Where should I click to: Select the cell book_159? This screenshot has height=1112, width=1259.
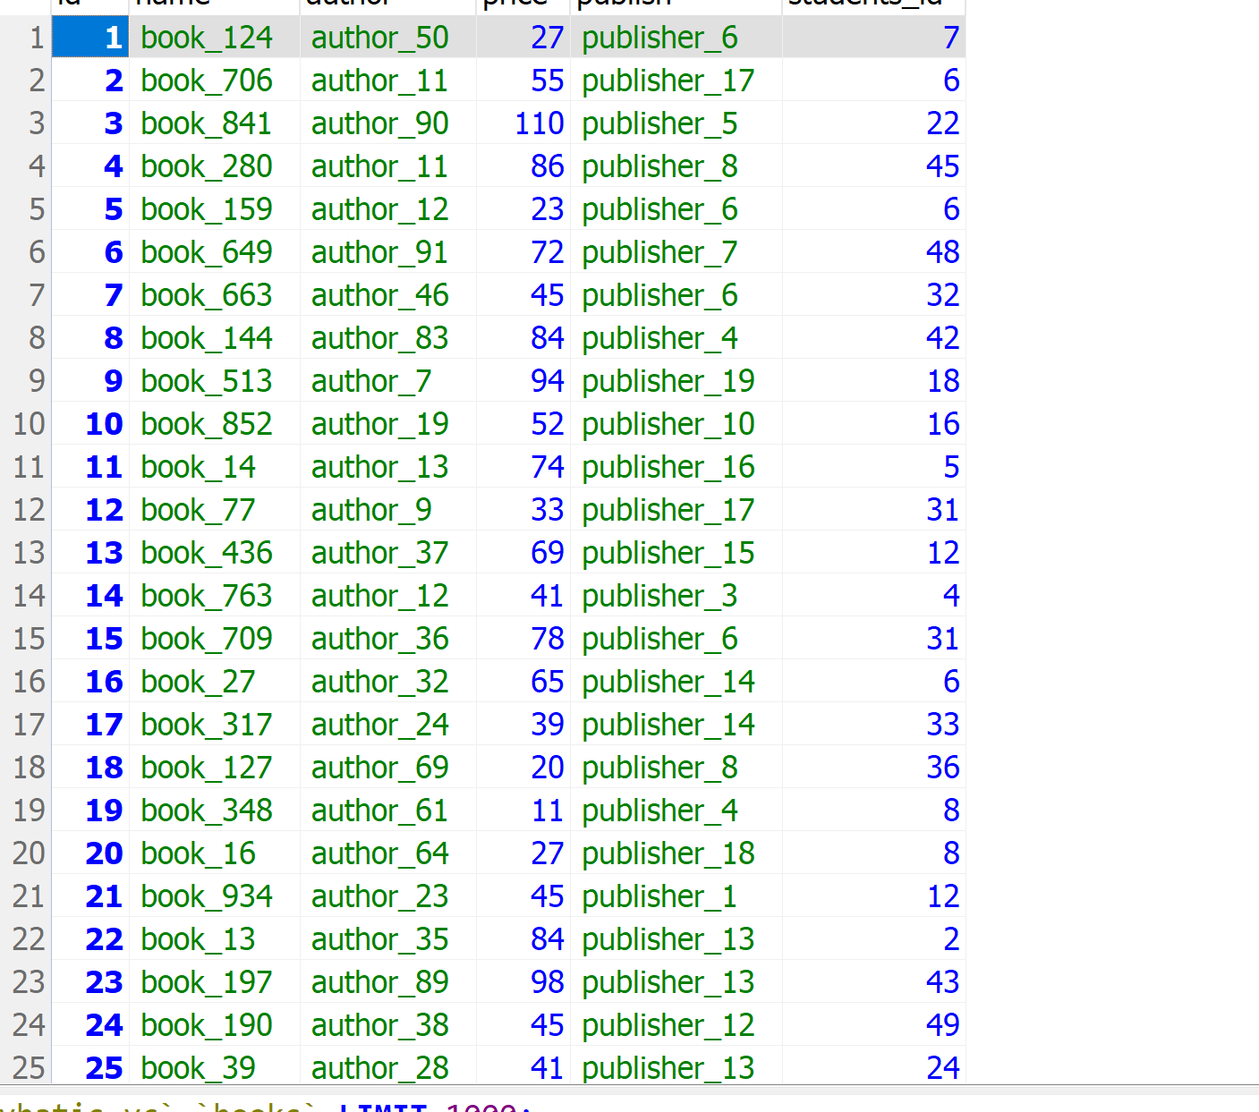(214, 208)
